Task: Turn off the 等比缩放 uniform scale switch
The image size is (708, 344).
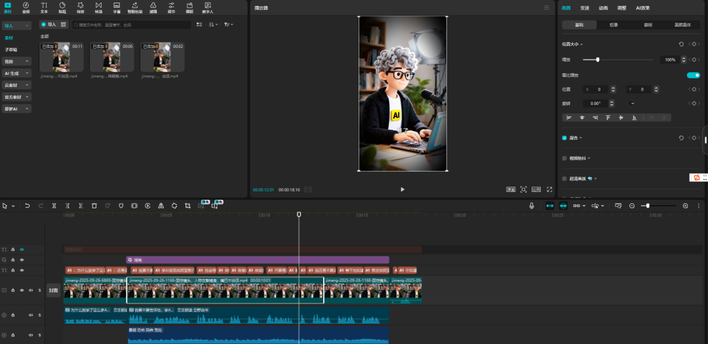Action: click(693, 75)
